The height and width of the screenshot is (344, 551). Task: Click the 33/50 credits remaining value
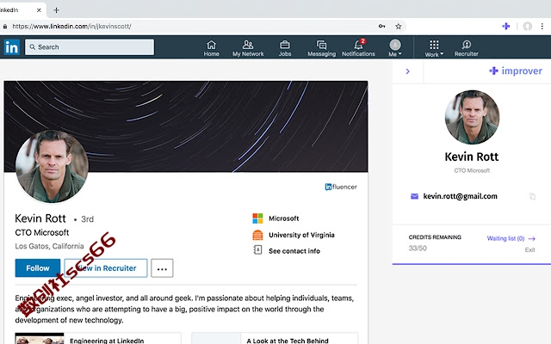pyautogui.click(x=418, y=249)
